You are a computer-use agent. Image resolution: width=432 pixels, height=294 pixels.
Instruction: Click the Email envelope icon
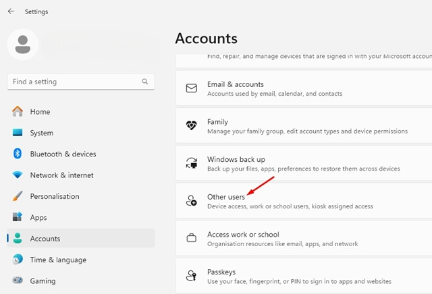click(191, 88)
